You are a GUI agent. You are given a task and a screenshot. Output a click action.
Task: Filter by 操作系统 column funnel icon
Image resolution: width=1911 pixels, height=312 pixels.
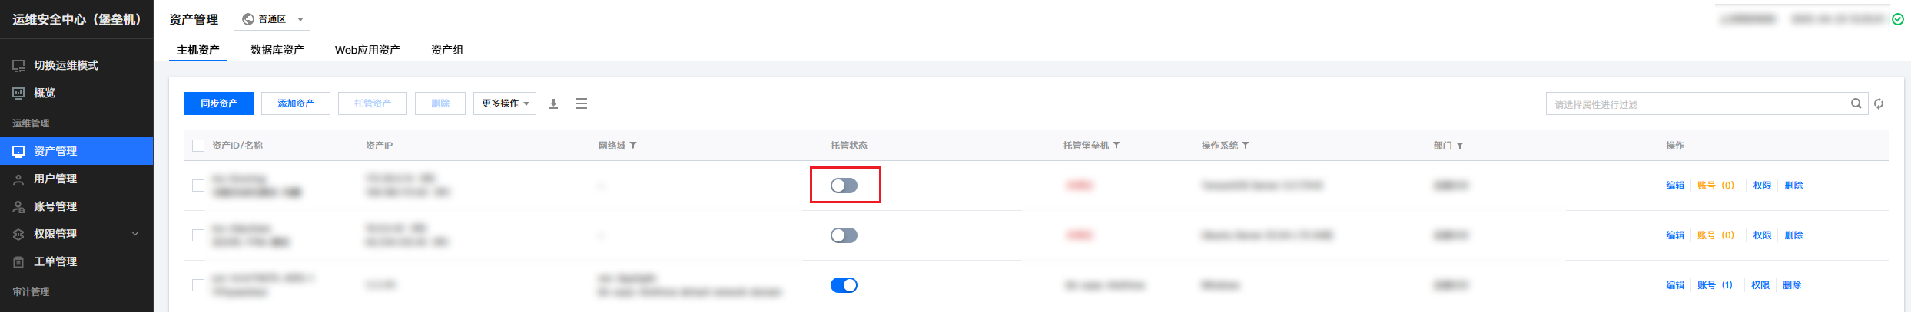pyautogui.click(x=1246, y=146)
